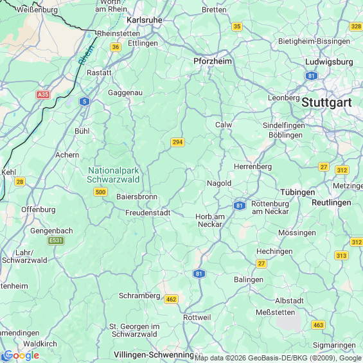The image size is (363, 363).
Task: Click the yellow 500 road shield
Action: (100, 192)
